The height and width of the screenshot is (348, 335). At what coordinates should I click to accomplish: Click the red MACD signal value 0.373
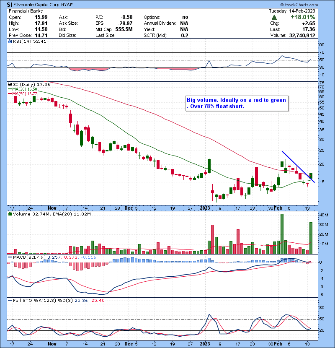point(71,257)
